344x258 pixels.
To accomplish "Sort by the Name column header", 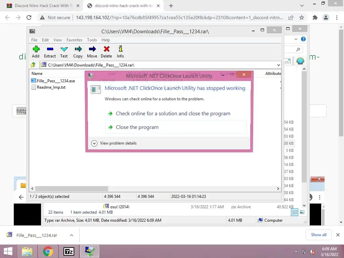I will 37,74.
